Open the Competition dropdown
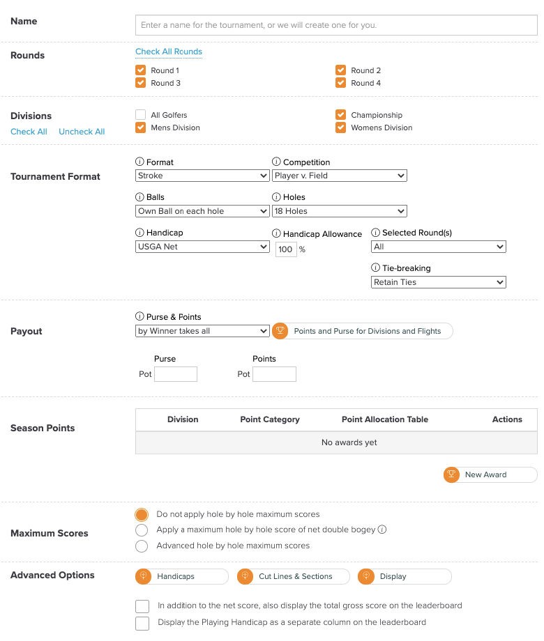 [340, 176]
